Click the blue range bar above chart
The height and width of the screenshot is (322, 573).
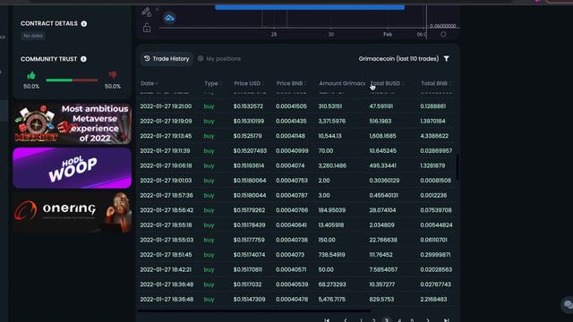coord(310,7)
